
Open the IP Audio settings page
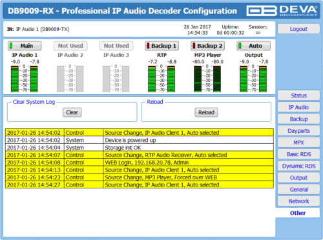point(298,107)
